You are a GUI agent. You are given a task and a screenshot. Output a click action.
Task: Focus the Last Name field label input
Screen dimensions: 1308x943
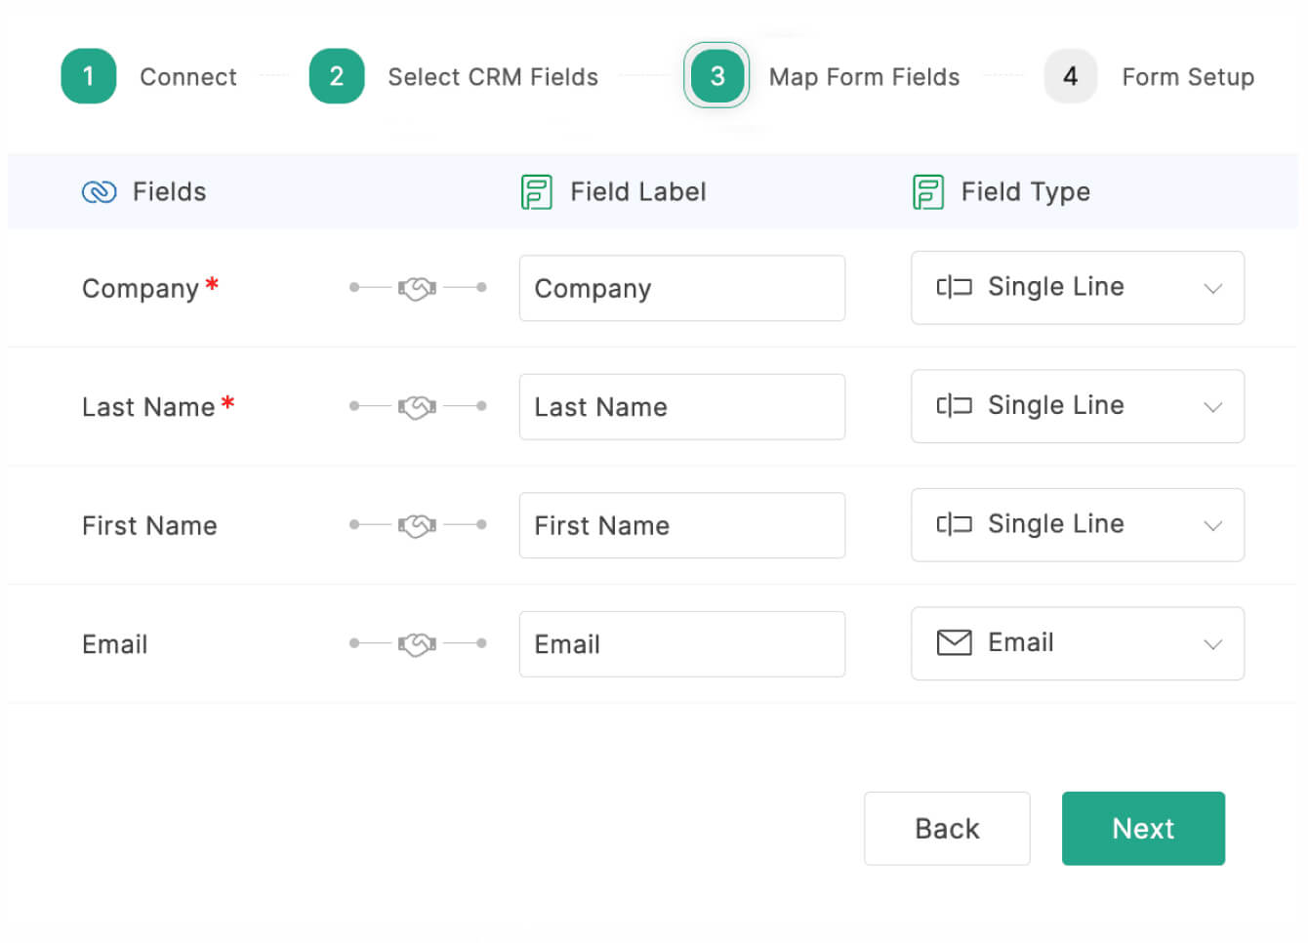681,407
